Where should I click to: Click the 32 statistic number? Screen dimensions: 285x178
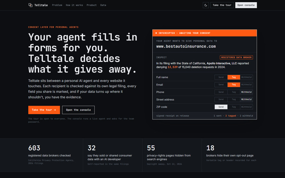coord(92,148)
